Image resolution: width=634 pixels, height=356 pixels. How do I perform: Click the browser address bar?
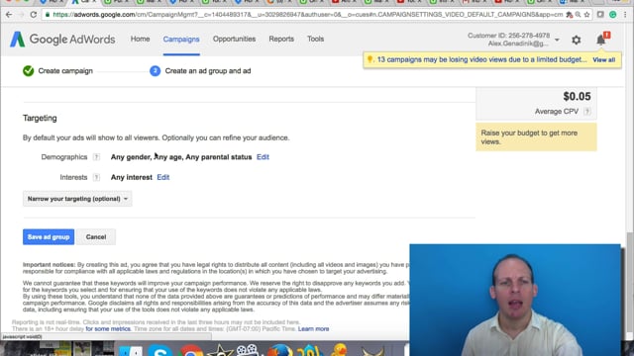(x=307, y=15)
